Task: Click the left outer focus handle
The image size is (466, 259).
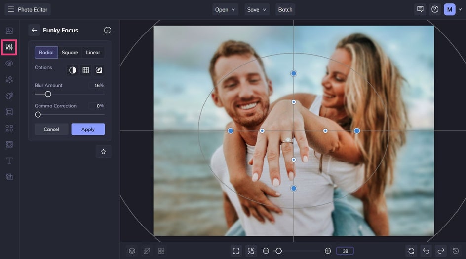Action: point(231,130)
